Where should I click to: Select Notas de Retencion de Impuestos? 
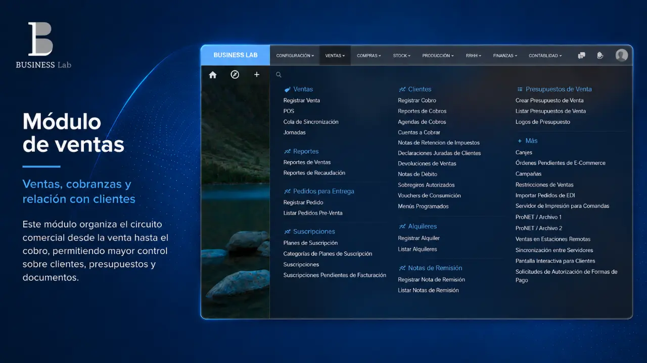[439, 143]
